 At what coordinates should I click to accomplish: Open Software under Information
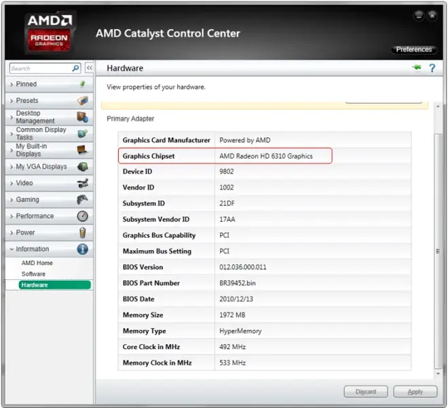[x=33, y=274]
